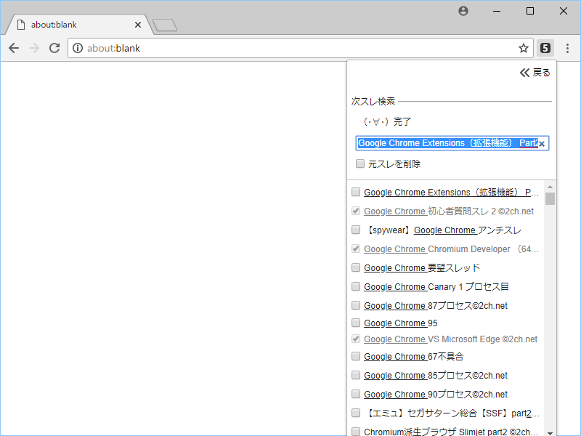Open Chrome's three-dot menu
The image size is (581, 436).
pos(567,48)
